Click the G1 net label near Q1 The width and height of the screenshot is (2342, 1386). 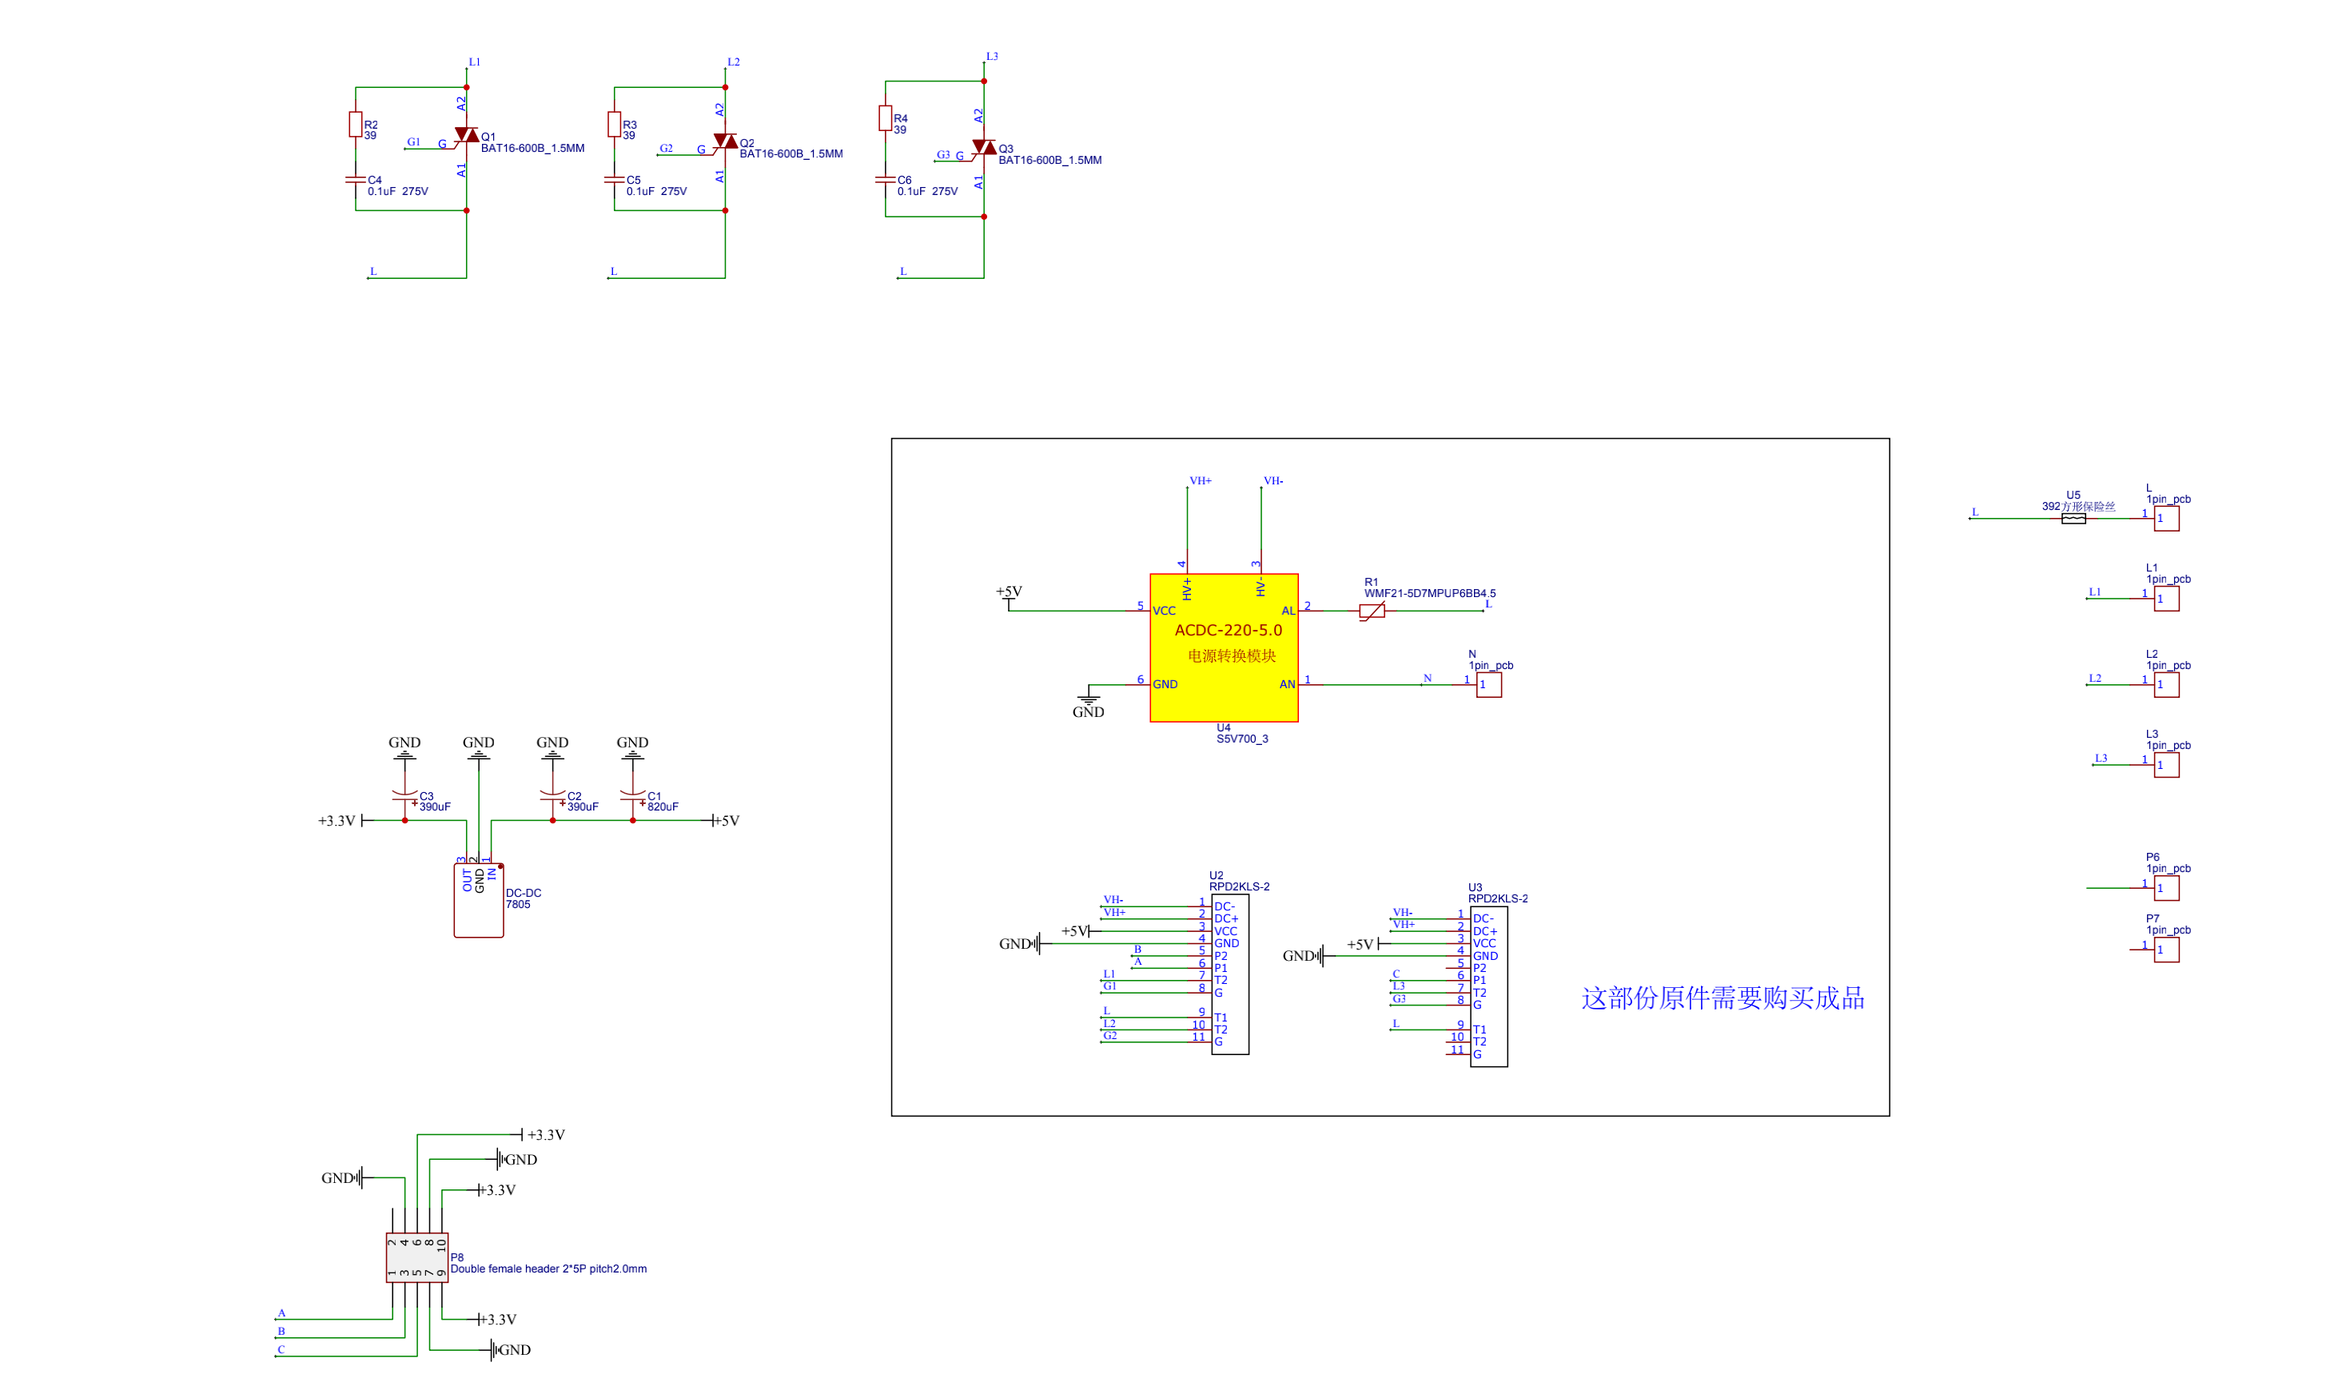(414, 142)
